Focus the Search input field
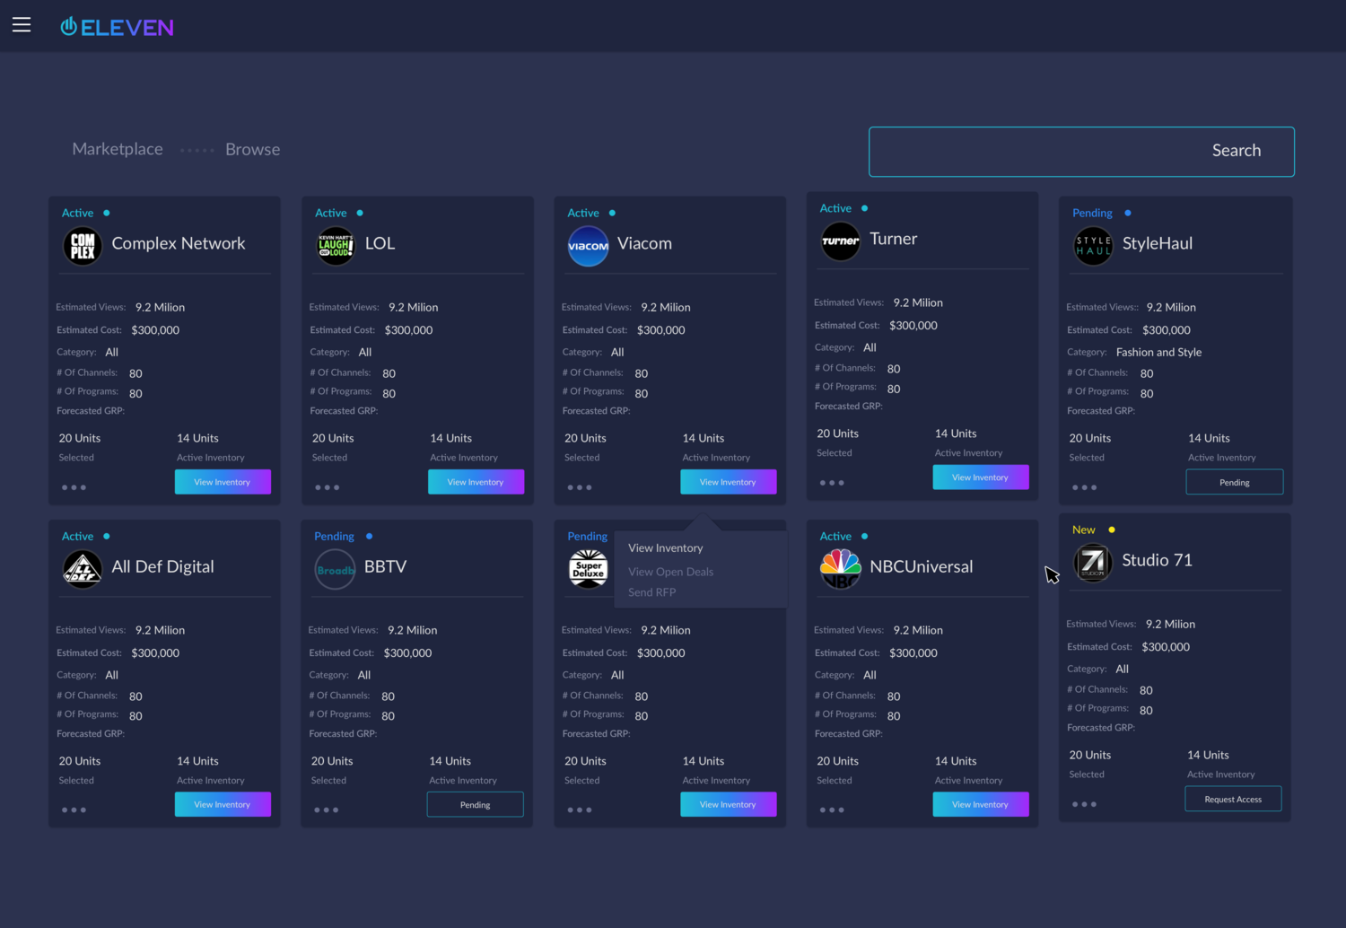 click(1032, 152)
